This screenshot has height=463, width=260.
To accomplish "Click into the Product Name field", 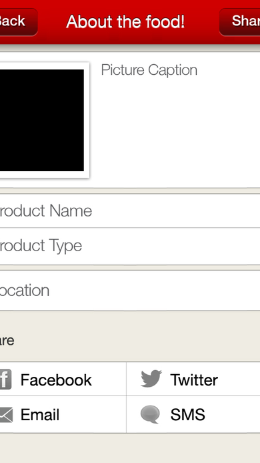I will (130, 211).
